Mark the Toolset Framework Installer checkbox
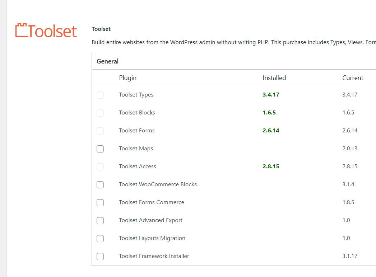 [100, 257]
